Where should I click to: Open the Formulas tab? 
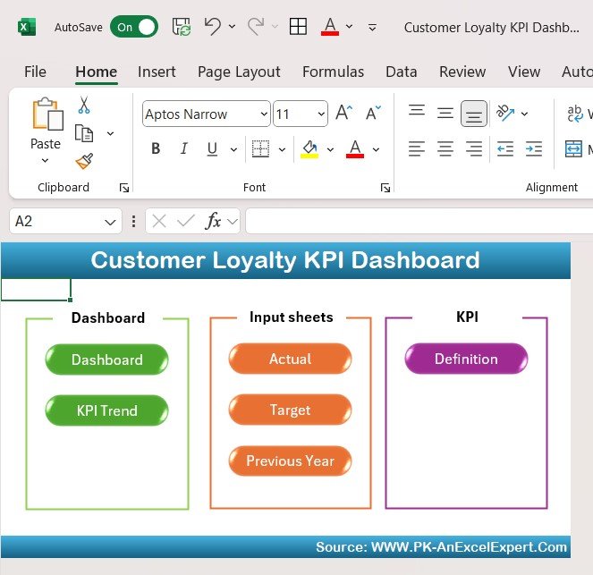334,72
